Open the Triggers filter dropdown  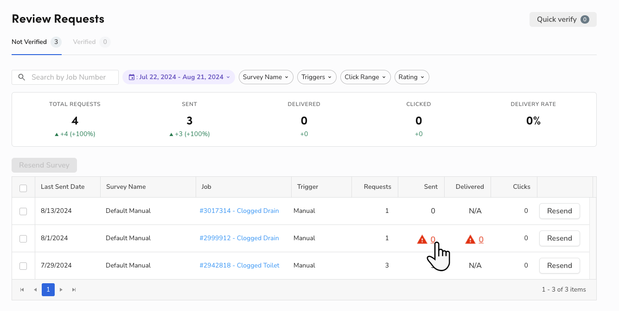(317, 77)
